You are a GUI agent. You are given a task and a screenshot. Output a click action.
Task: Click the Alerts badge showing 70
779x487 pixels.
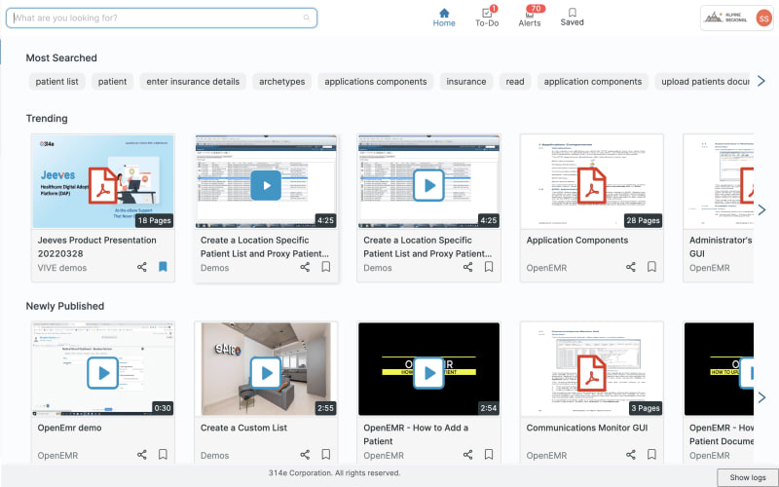(536, 8)
